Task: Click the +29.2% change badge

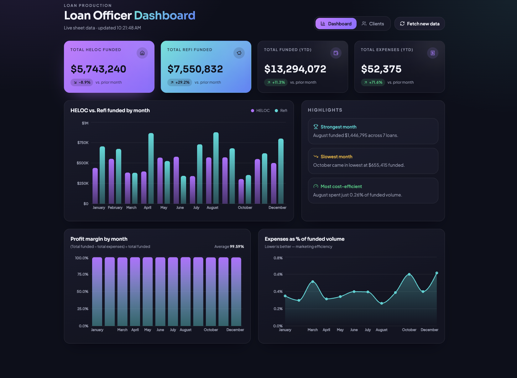Action: [180, 82]
